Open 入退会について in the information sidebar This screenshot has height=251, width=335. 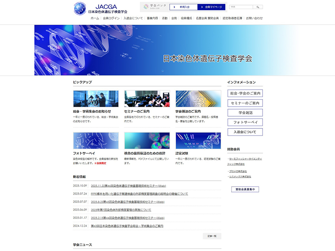click(x=245, y=132)
